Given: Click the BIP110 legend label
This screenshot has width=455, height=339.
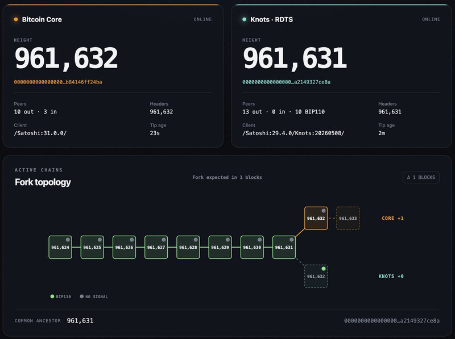Looking at the screenshot, I should click(x=63, y=297).
